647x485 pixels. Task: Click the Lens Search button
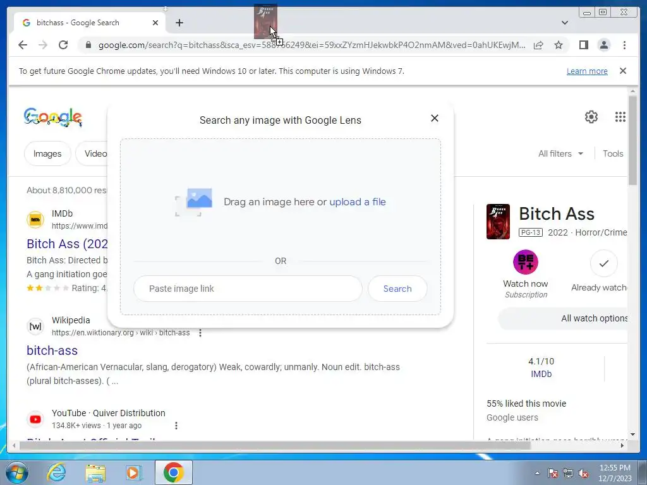pyautogui.click(x=397, y=289)
